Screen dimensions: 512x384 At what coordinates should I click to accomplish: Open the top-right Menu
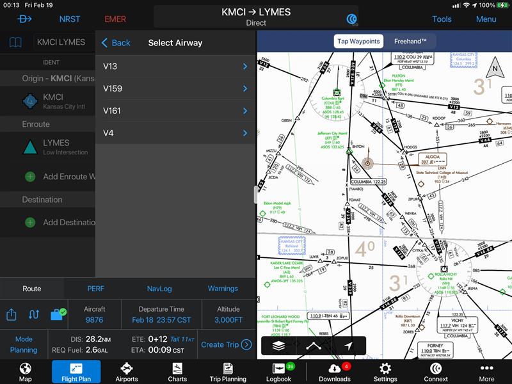(486, 19)
